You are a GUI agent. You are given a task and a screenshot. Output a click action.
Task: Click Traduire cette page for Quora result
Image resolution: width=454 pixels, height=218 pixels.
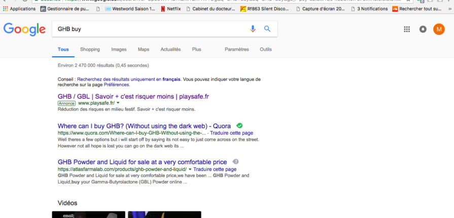click(x=232, y=133)
